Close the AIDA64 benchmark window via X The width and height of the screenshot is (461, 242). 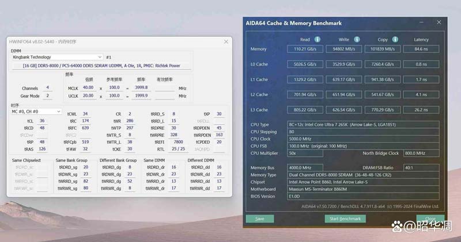[x=439, y=22]
